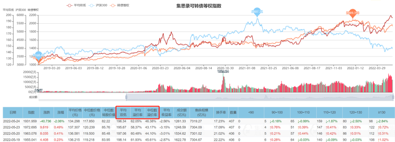Click the blue 5807.72 peak marker pin
395x142 pixels.
tap(257, 13)
